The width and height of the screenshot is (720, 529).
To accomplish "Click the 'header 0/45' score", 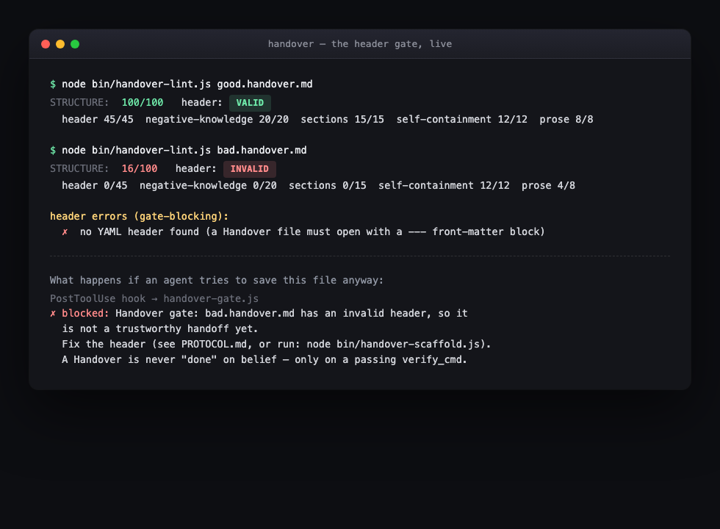I will click(x=95, y=185).
